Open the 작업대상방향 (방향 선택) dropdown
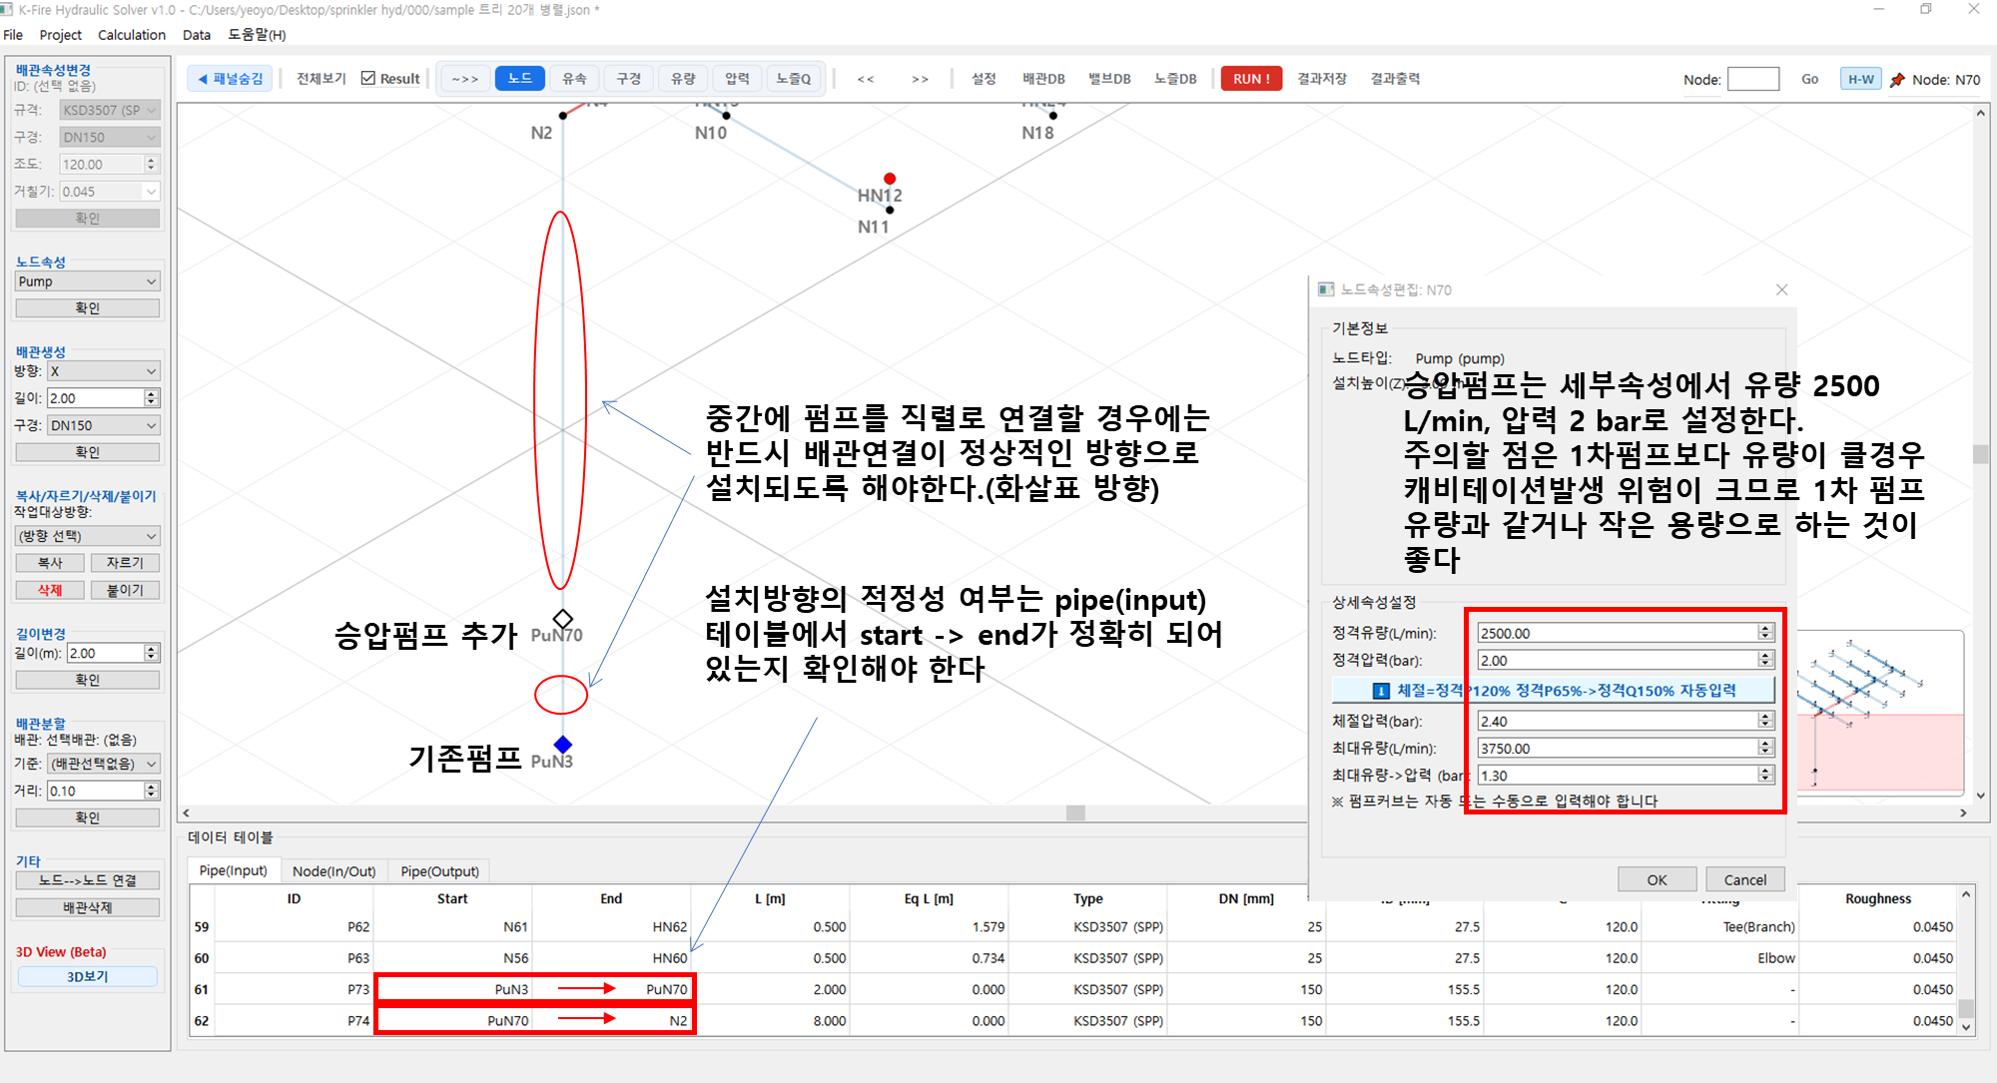Image resolution: width=1997 pixels, height=1083 pixels. tap(87, 536)
